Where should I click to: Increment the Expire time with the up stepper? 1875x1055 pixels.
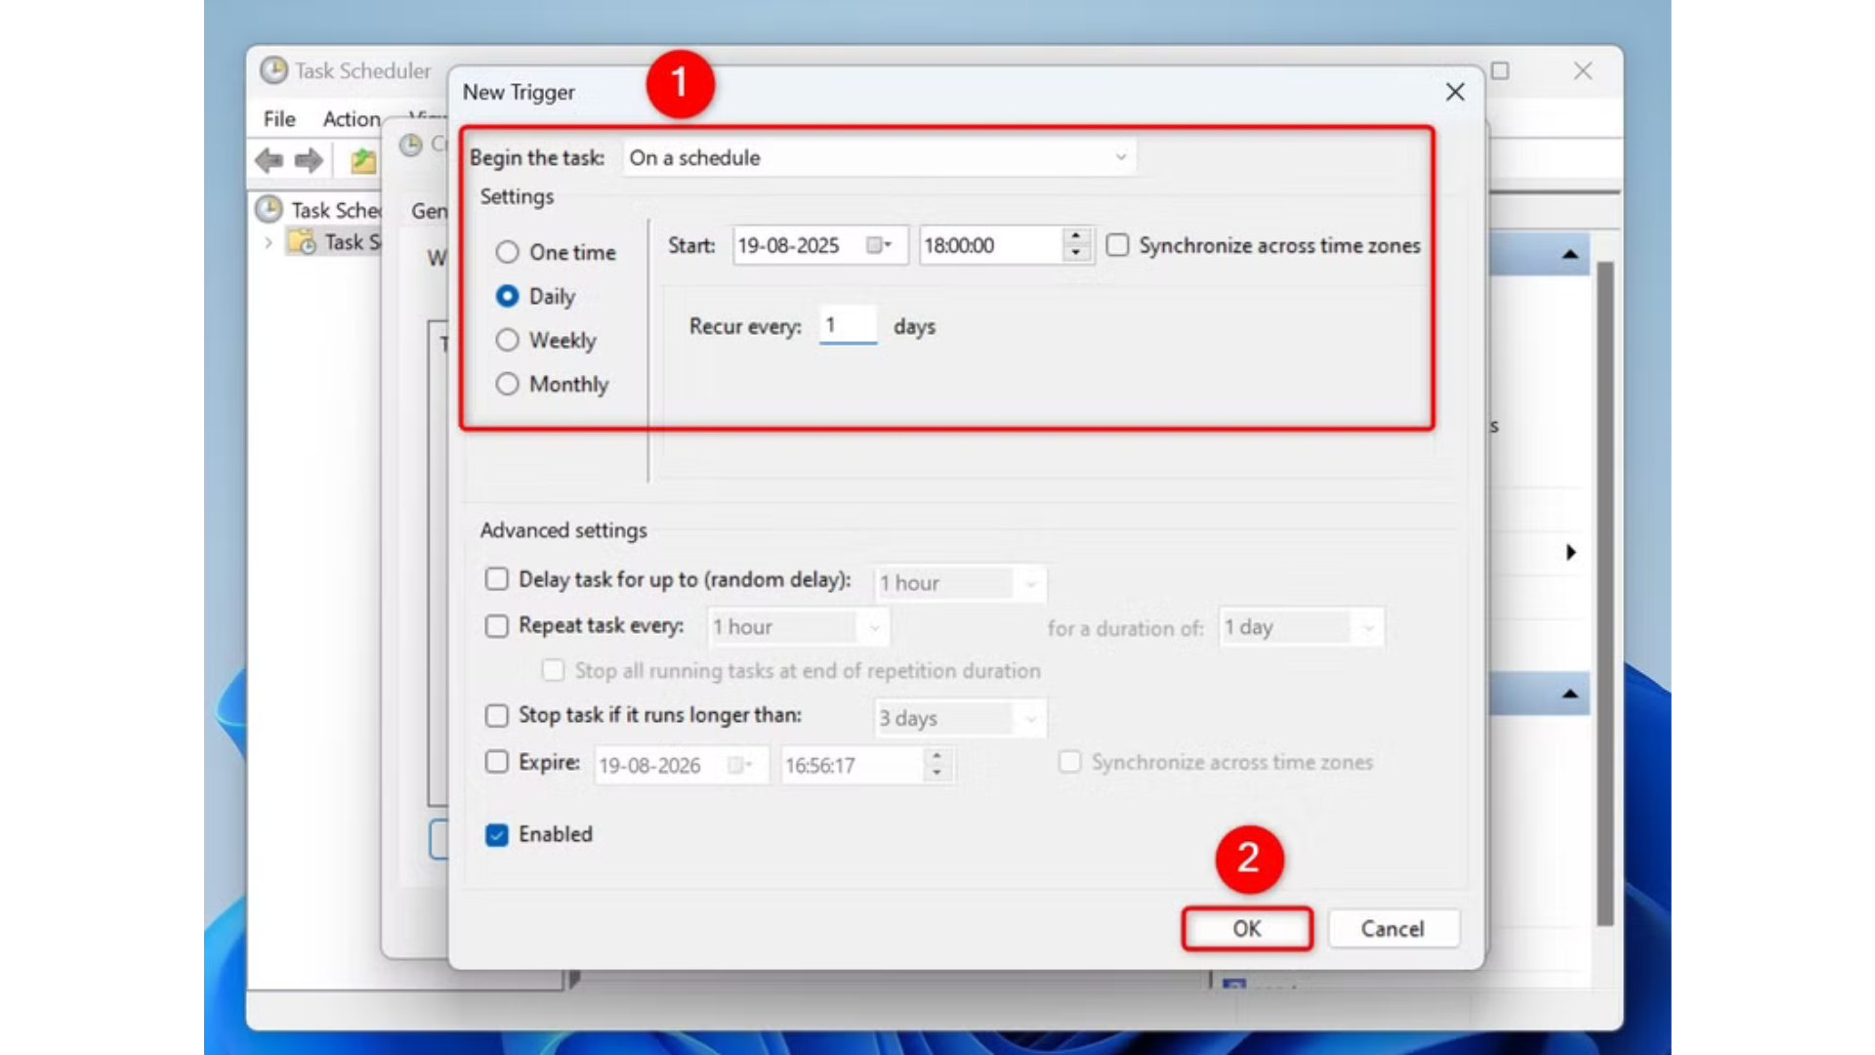pos(935,758)
